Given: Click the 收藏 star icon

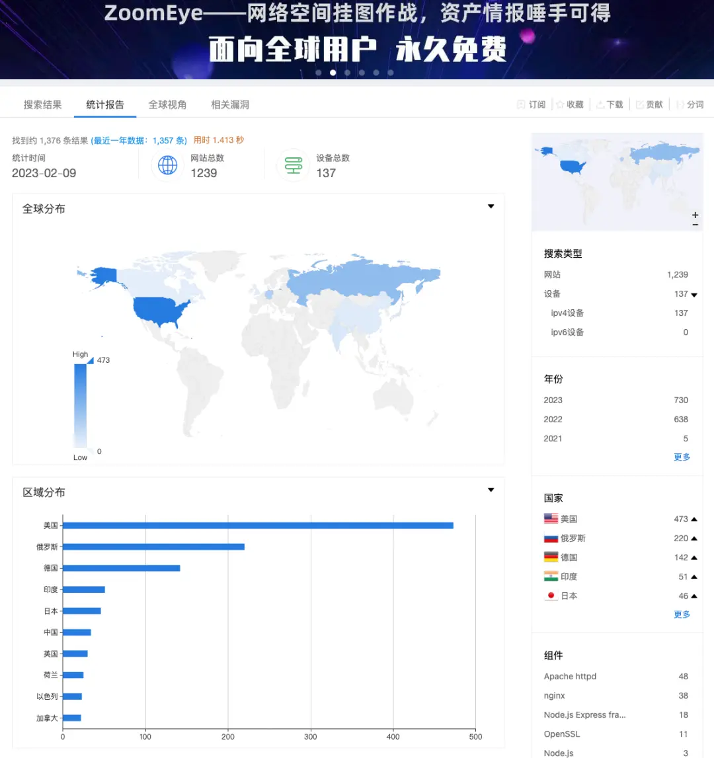Looking at the screenshot, I should [x=560, y=104].
